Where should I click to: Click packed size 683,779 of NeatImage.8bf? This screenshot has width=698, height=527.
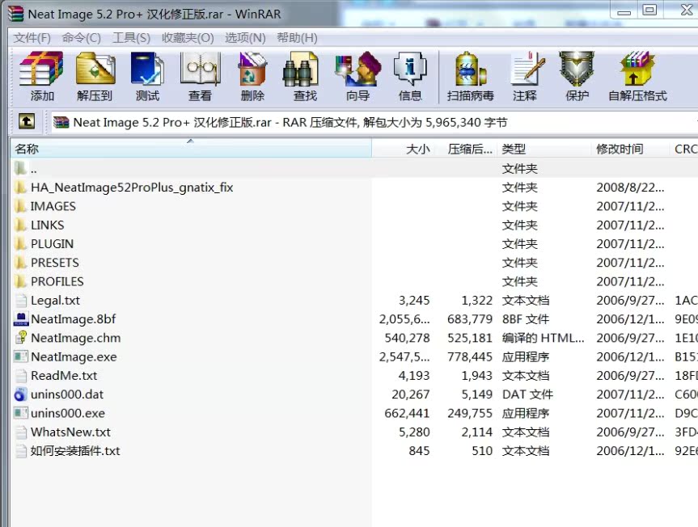pos(470,319)
